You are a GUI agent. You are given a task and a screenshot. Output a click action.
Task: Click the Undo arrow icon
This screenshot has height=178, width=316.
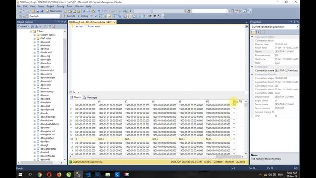99,11
